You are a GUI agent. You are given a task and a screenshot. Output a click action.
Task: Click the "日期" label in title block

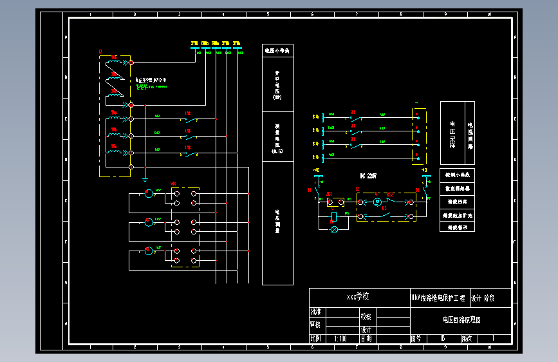(366, 339)
